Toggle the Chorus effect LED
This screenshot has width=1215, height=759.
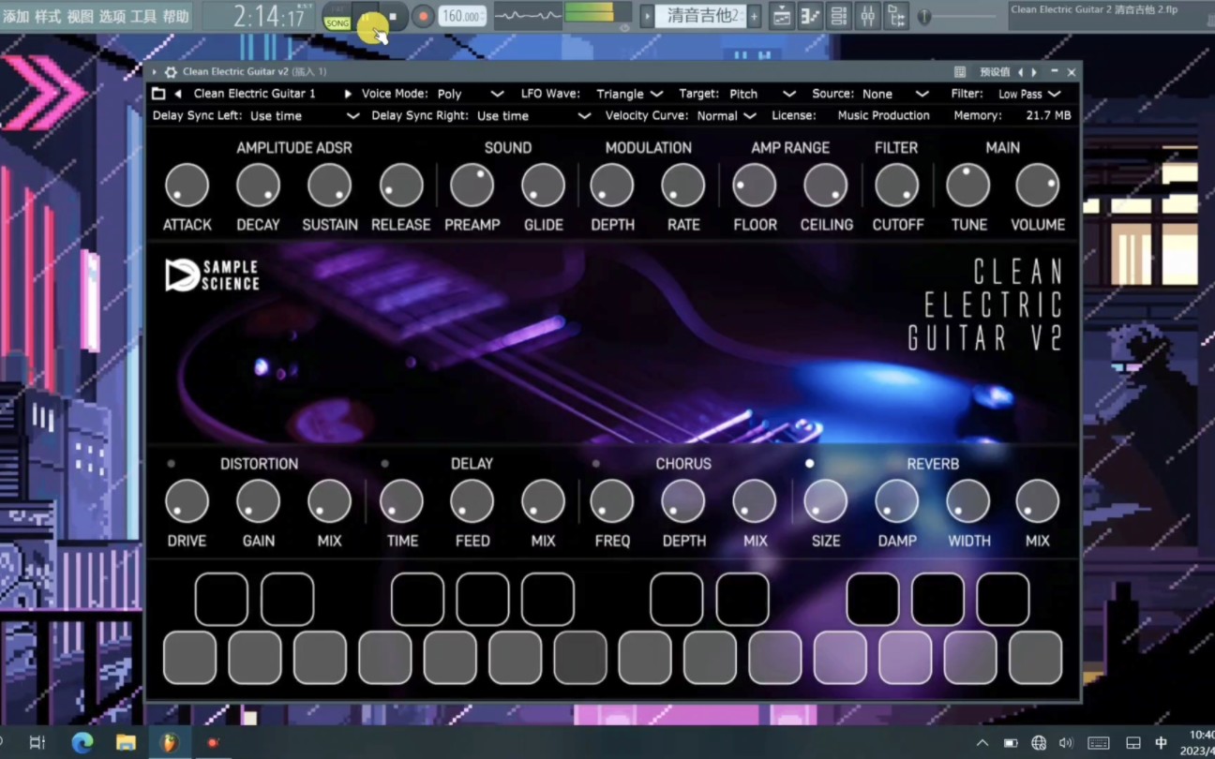(x=596, y=464)
